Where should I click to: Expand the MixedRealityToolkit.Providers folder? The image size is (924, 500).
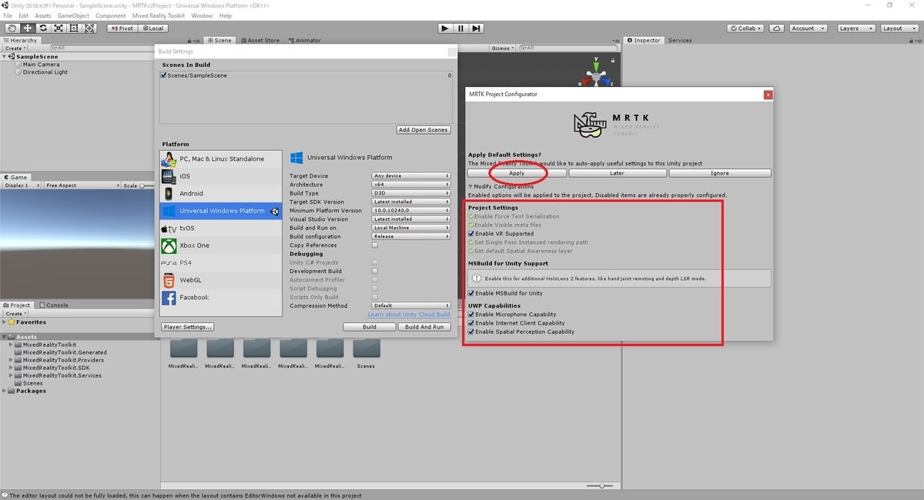click(12, 360)
